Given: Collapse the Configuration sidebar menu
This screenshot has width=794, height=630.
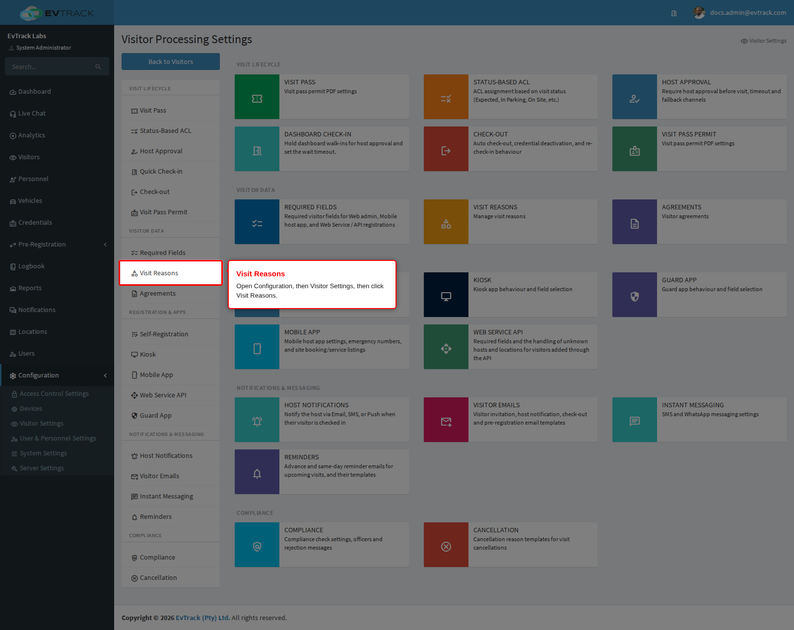Looking at the screenshot, I should tap(57, 376).
